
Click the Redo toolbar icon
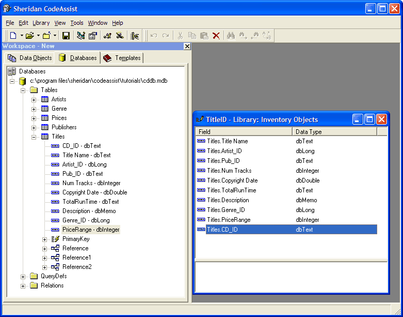[x=166, y=36]
